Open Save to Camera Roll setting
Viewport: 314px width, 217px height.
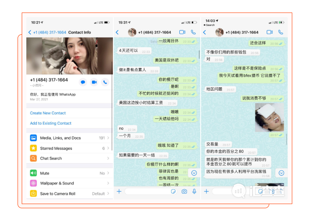point(69,194)
